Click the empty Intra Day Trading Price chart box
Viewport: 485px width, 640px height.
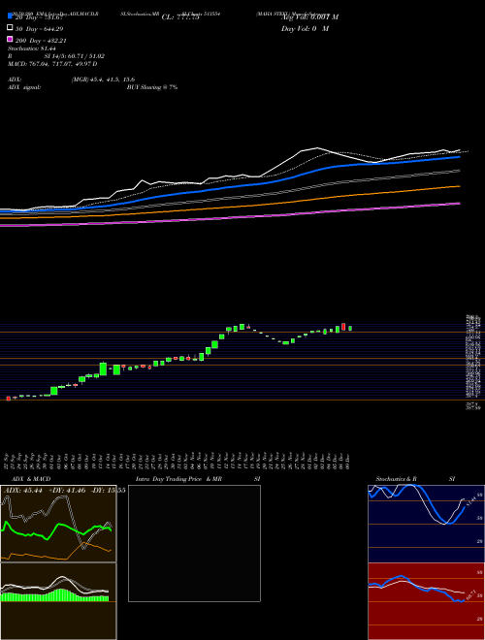tap(194, 543)
